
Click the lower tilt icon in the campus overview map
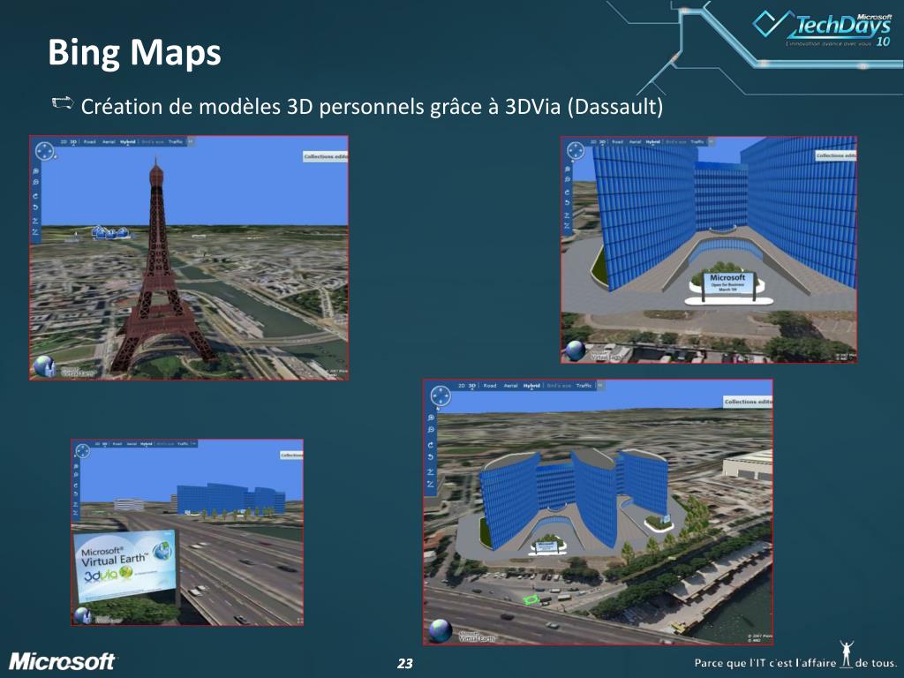tap(431, 484)
